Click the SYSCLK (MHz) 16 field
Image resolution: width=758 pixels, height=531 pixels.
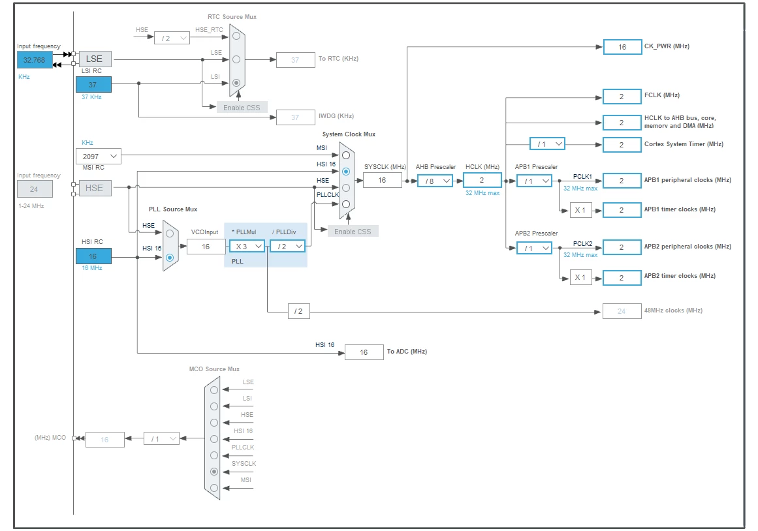(383, 180)
